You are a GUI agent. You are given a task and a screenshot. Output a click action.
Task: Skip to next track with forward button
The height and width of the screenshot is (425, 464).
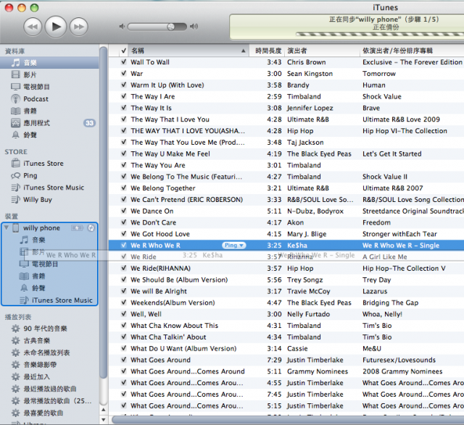pyautogui.click(x=79, y=27)
